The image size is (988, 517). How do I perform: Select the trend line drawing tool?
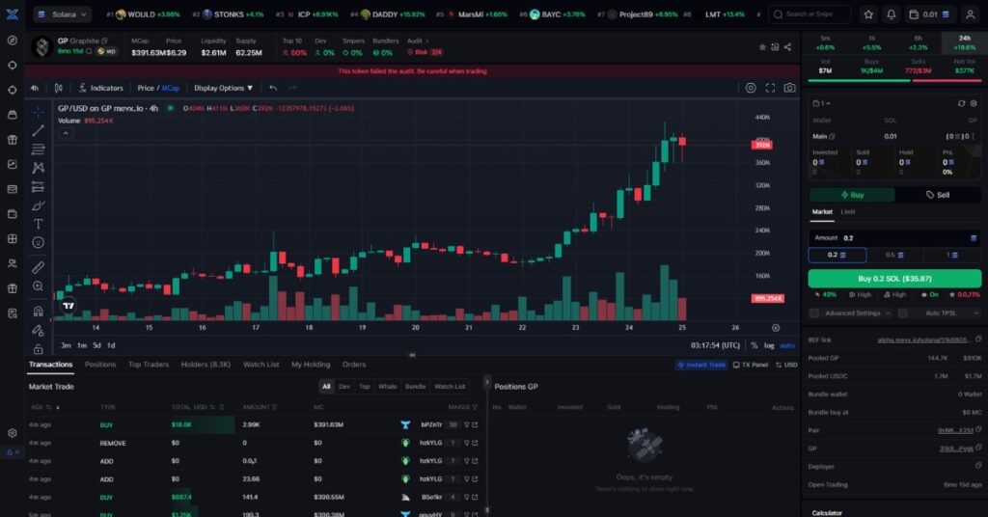[x=39, y=130]
